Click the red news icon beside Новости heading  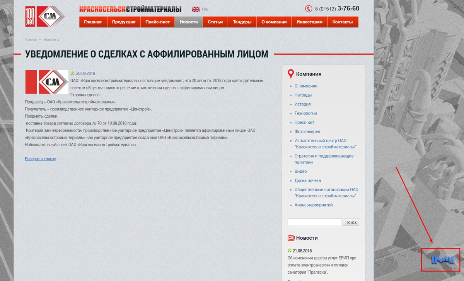(x=291, y=238)
